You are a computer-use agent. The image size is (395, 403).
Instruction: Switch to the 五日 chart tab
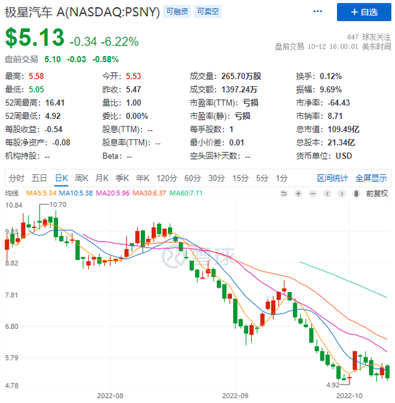[39, 178]
